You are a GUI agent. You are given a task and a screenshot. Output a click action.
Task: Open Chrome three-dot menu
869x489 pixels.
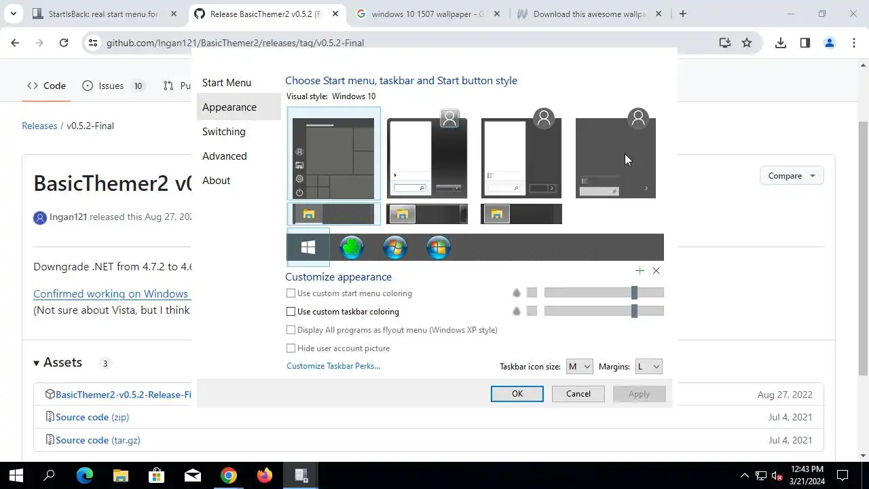pyautogui.click(x=854, y=43)
